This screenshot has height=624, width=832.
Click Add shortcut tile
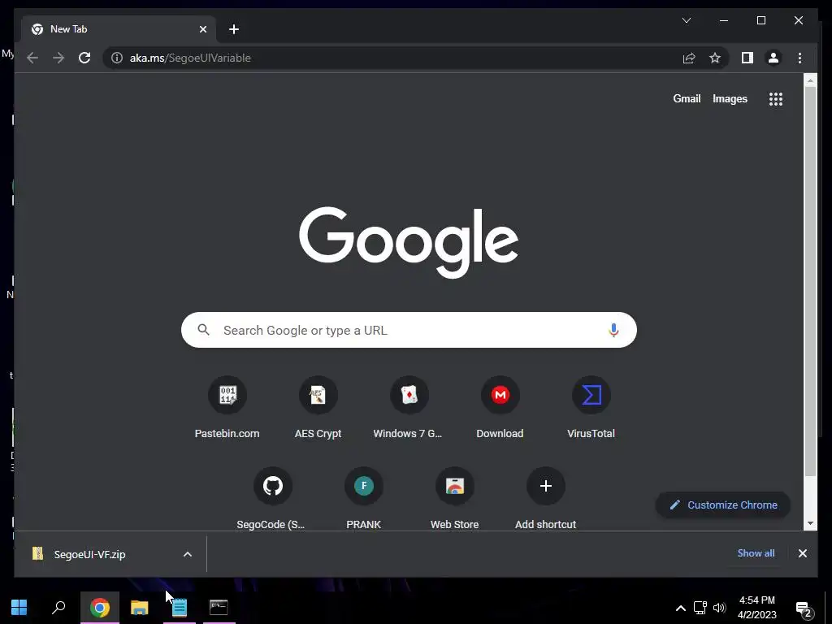tap(545, 498)
